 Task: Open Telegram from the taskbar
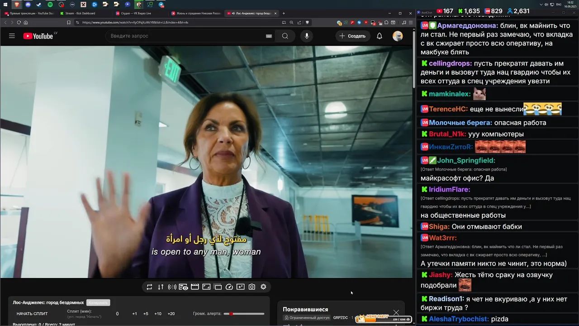[x=161, y=5]
